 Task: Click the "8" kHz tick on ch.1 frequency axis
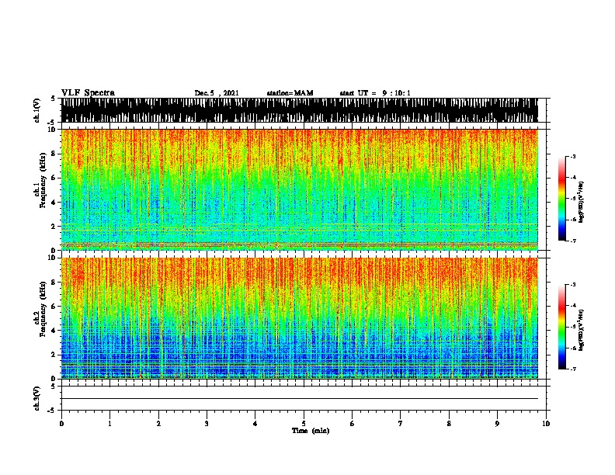click(54, 154)
